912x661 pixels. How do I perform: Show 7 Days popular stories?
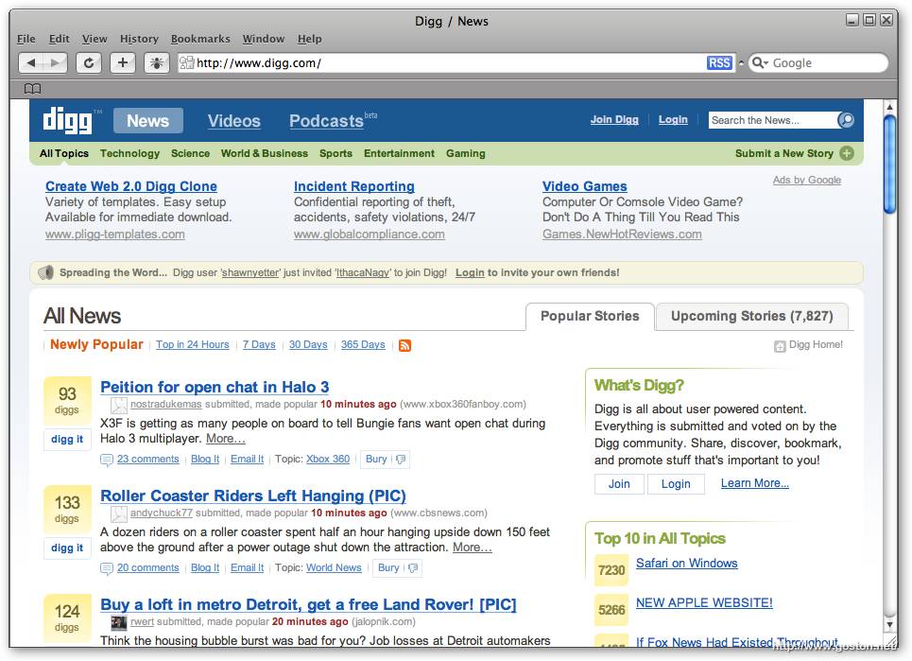(259, 344)
